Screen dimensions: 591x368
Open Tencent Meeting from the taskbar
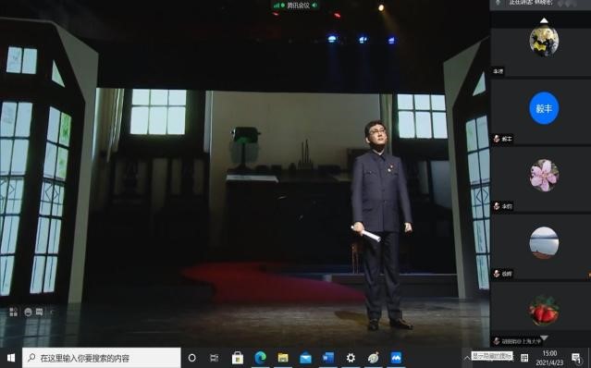[396, 358]
